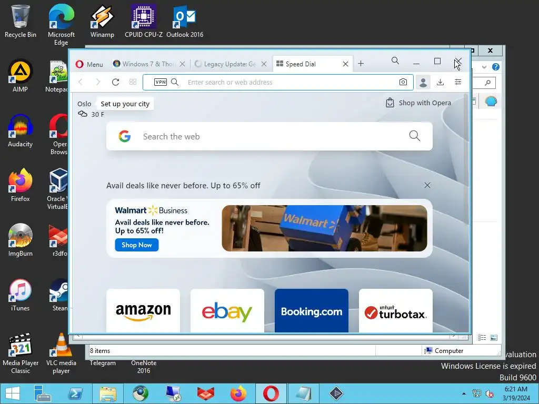Open the camera snapshot tool

(x=403, y=82)
